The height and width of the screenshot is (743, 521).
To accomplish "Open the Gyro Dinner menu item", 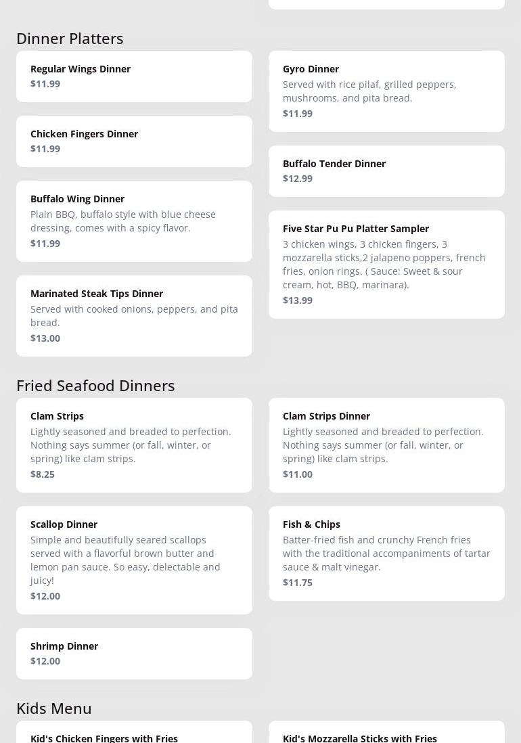I will 386,91.
